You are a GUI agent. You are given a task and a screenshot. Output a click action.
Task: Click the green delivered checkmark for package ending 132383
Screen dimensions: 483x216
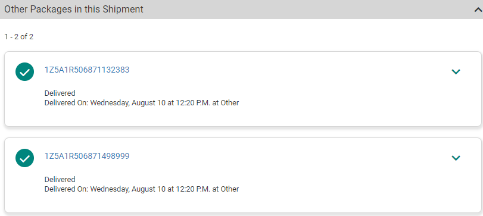coord(24,71)
